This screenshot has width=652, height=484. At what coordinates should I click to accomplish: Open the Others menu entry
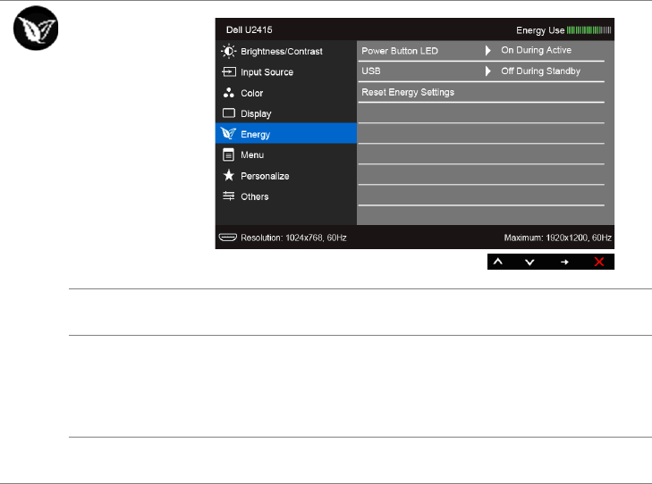pyautogui.click(x=286, y=196)
